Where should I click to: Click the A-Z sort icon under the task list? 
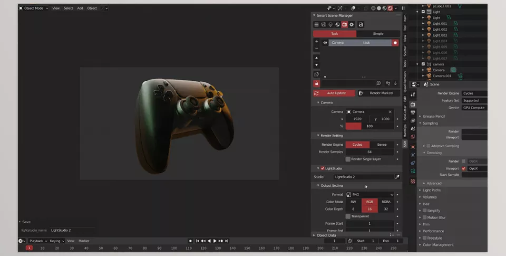pyautogui.click(x=388, y=83)
